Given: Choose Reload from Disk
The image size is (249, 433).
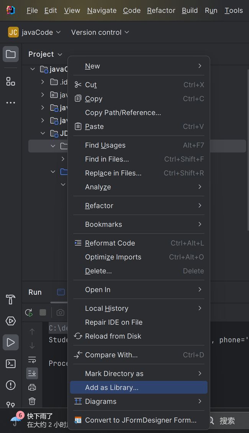Looking at the screenshot, I should 139,336.
